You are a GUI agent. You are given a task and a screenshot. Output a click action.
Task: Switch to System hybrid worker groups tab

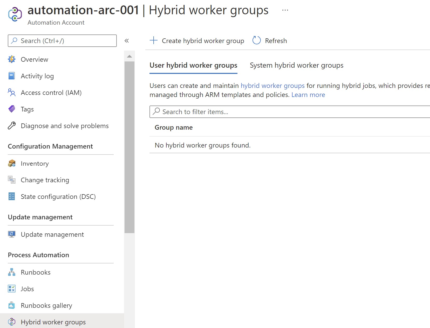coord(297,65)
